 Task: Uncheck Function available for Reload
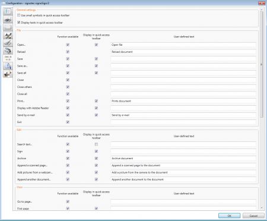coord(68,52)
